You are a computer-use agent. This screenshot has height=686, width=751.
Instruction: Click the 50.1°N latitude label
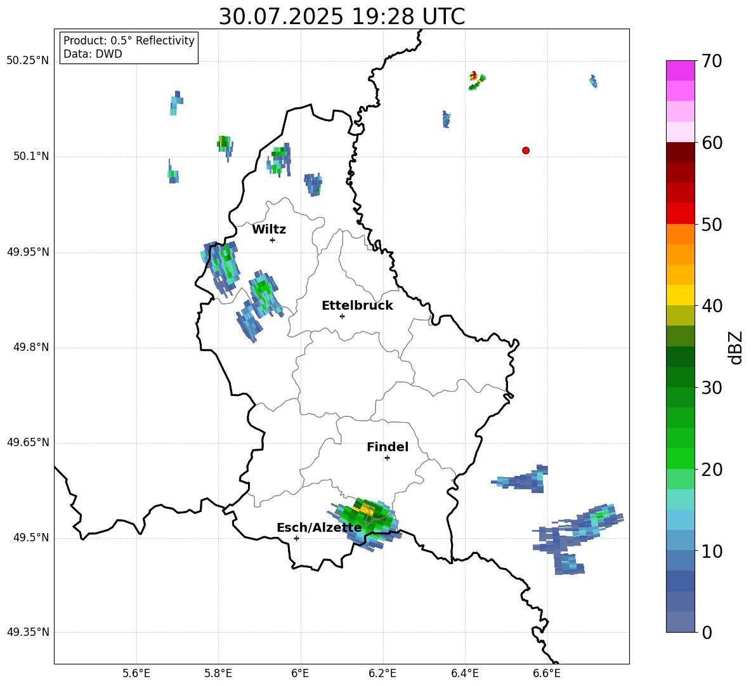click(31, 157)
